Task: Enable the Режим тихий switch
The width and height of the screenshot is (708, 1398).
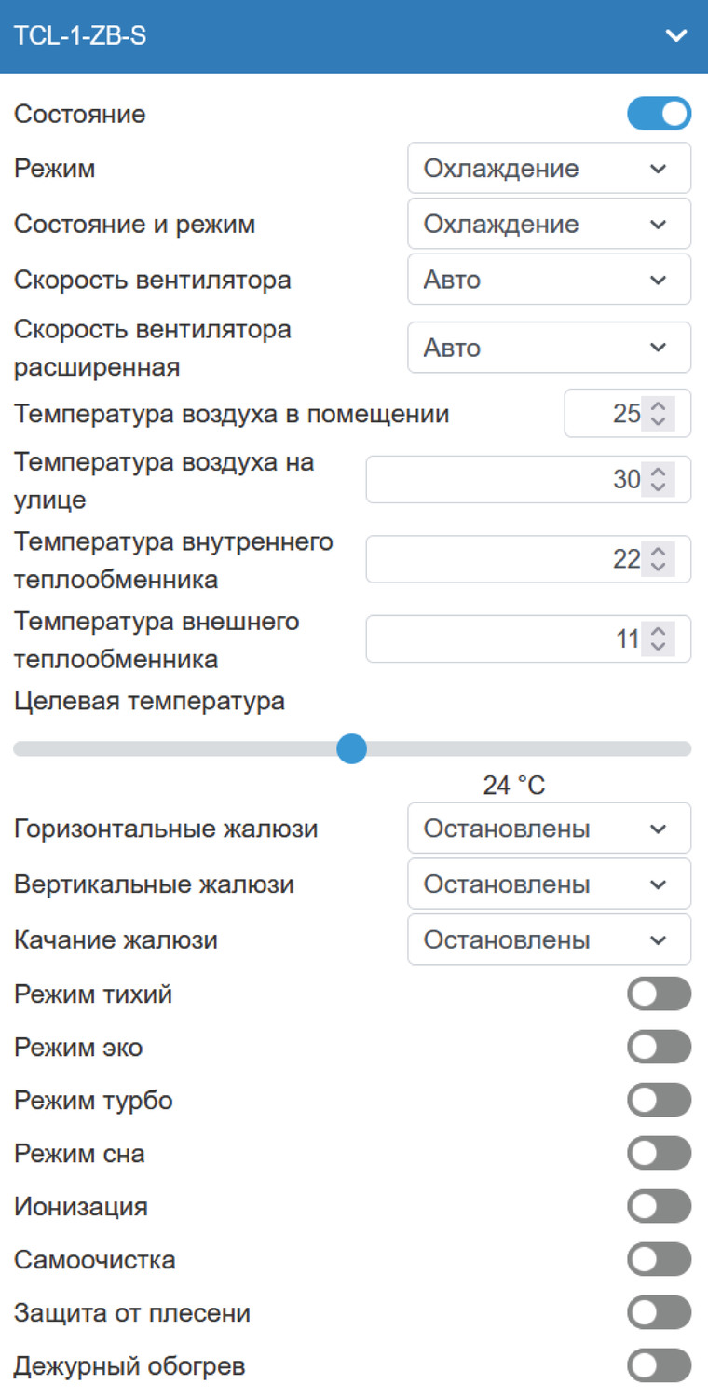Action: (659, 994)
